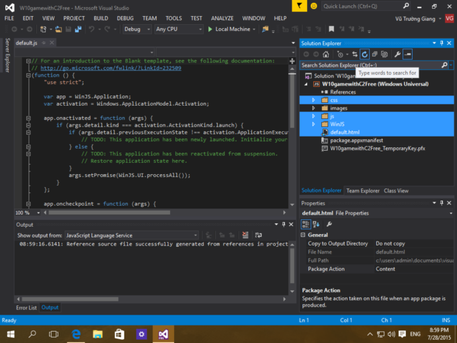The width and height of the screenshot is (457, 343).
Task: Collapse the W10gamewithC2Free project node
Action: [x=306, y=84]
